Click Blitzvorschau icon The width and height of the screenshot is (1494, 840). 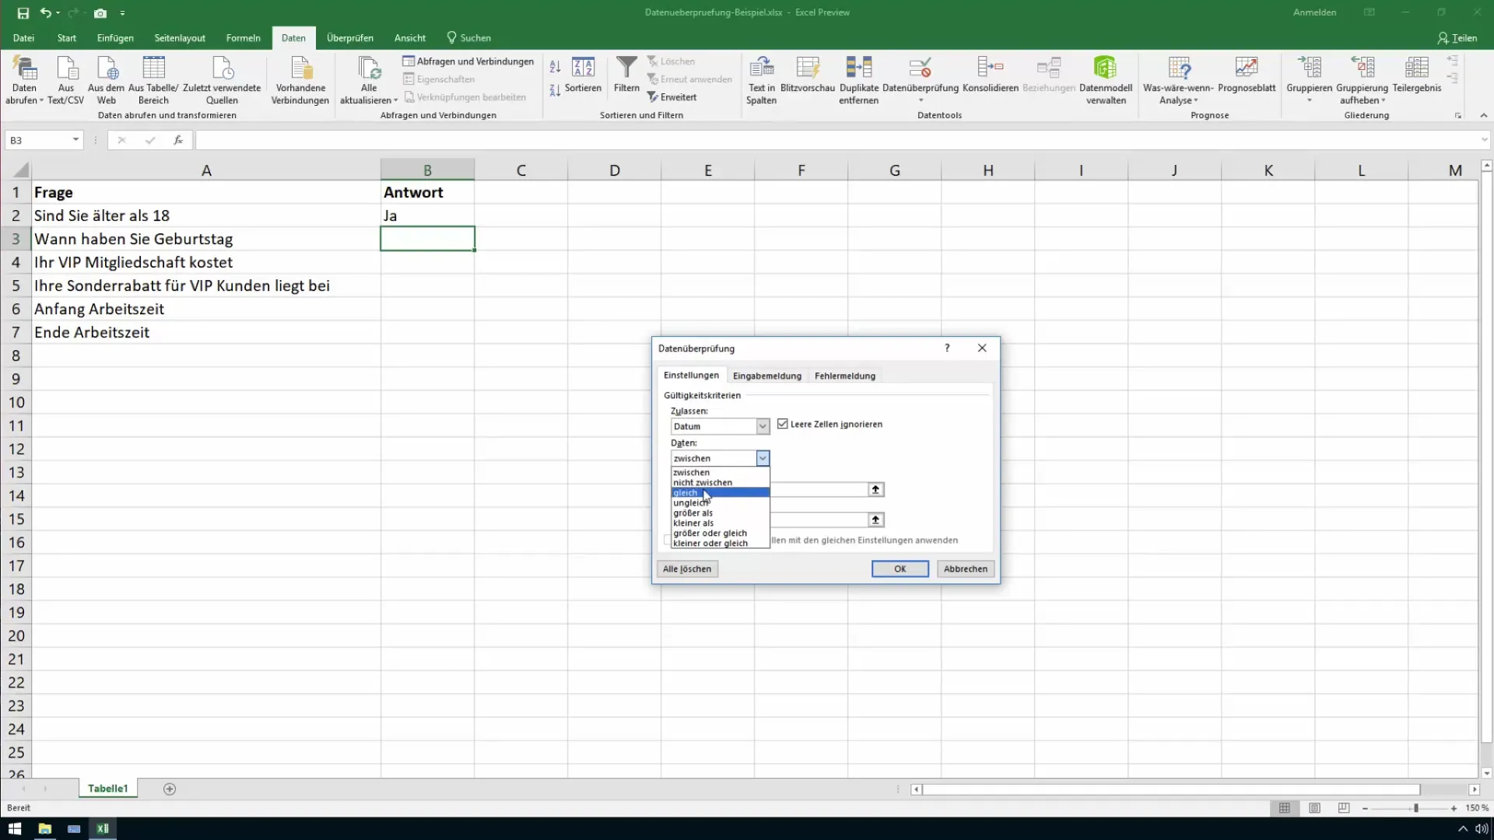coord(808,75)
